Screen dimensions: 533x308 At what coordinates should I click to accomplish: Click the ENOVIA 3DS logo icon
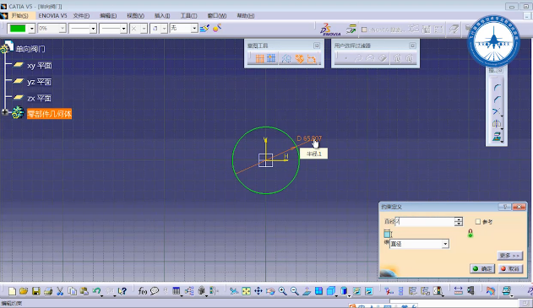329,30
